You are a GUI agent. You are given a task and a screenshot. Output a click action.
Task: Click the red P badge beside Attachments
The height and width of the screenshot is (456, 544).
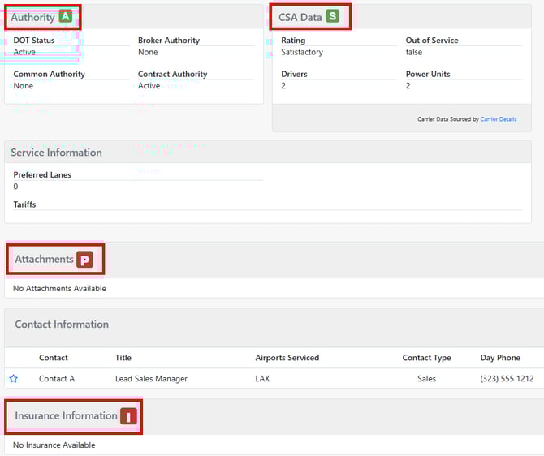84,260
